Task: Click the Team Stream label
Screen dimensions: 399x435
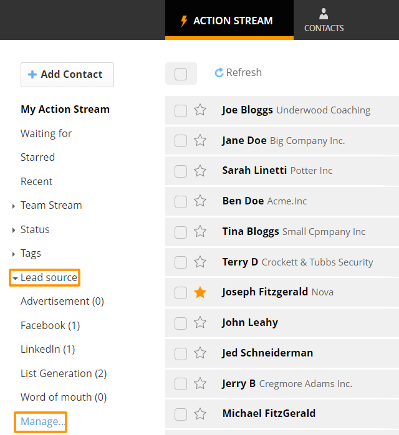Action: [x=51, y=205]
